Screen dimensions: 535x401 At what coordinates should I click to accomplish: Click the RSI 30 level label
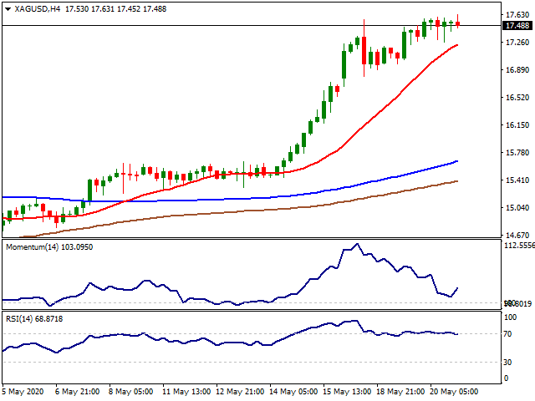tap(507, 363)
